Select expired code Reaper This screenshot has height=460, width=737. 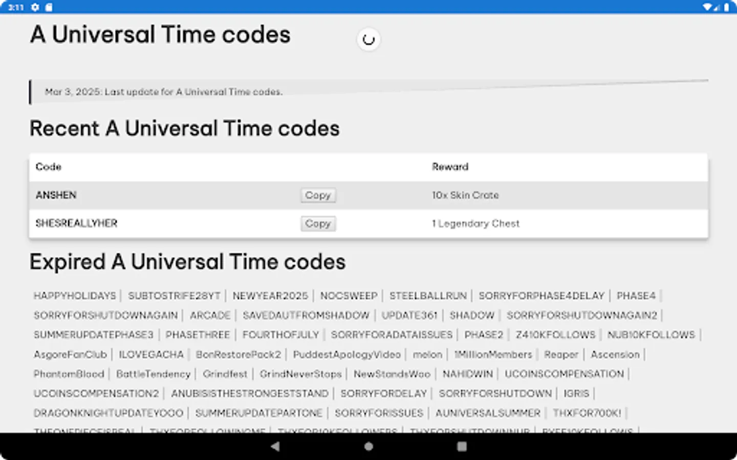pos(561,355)
